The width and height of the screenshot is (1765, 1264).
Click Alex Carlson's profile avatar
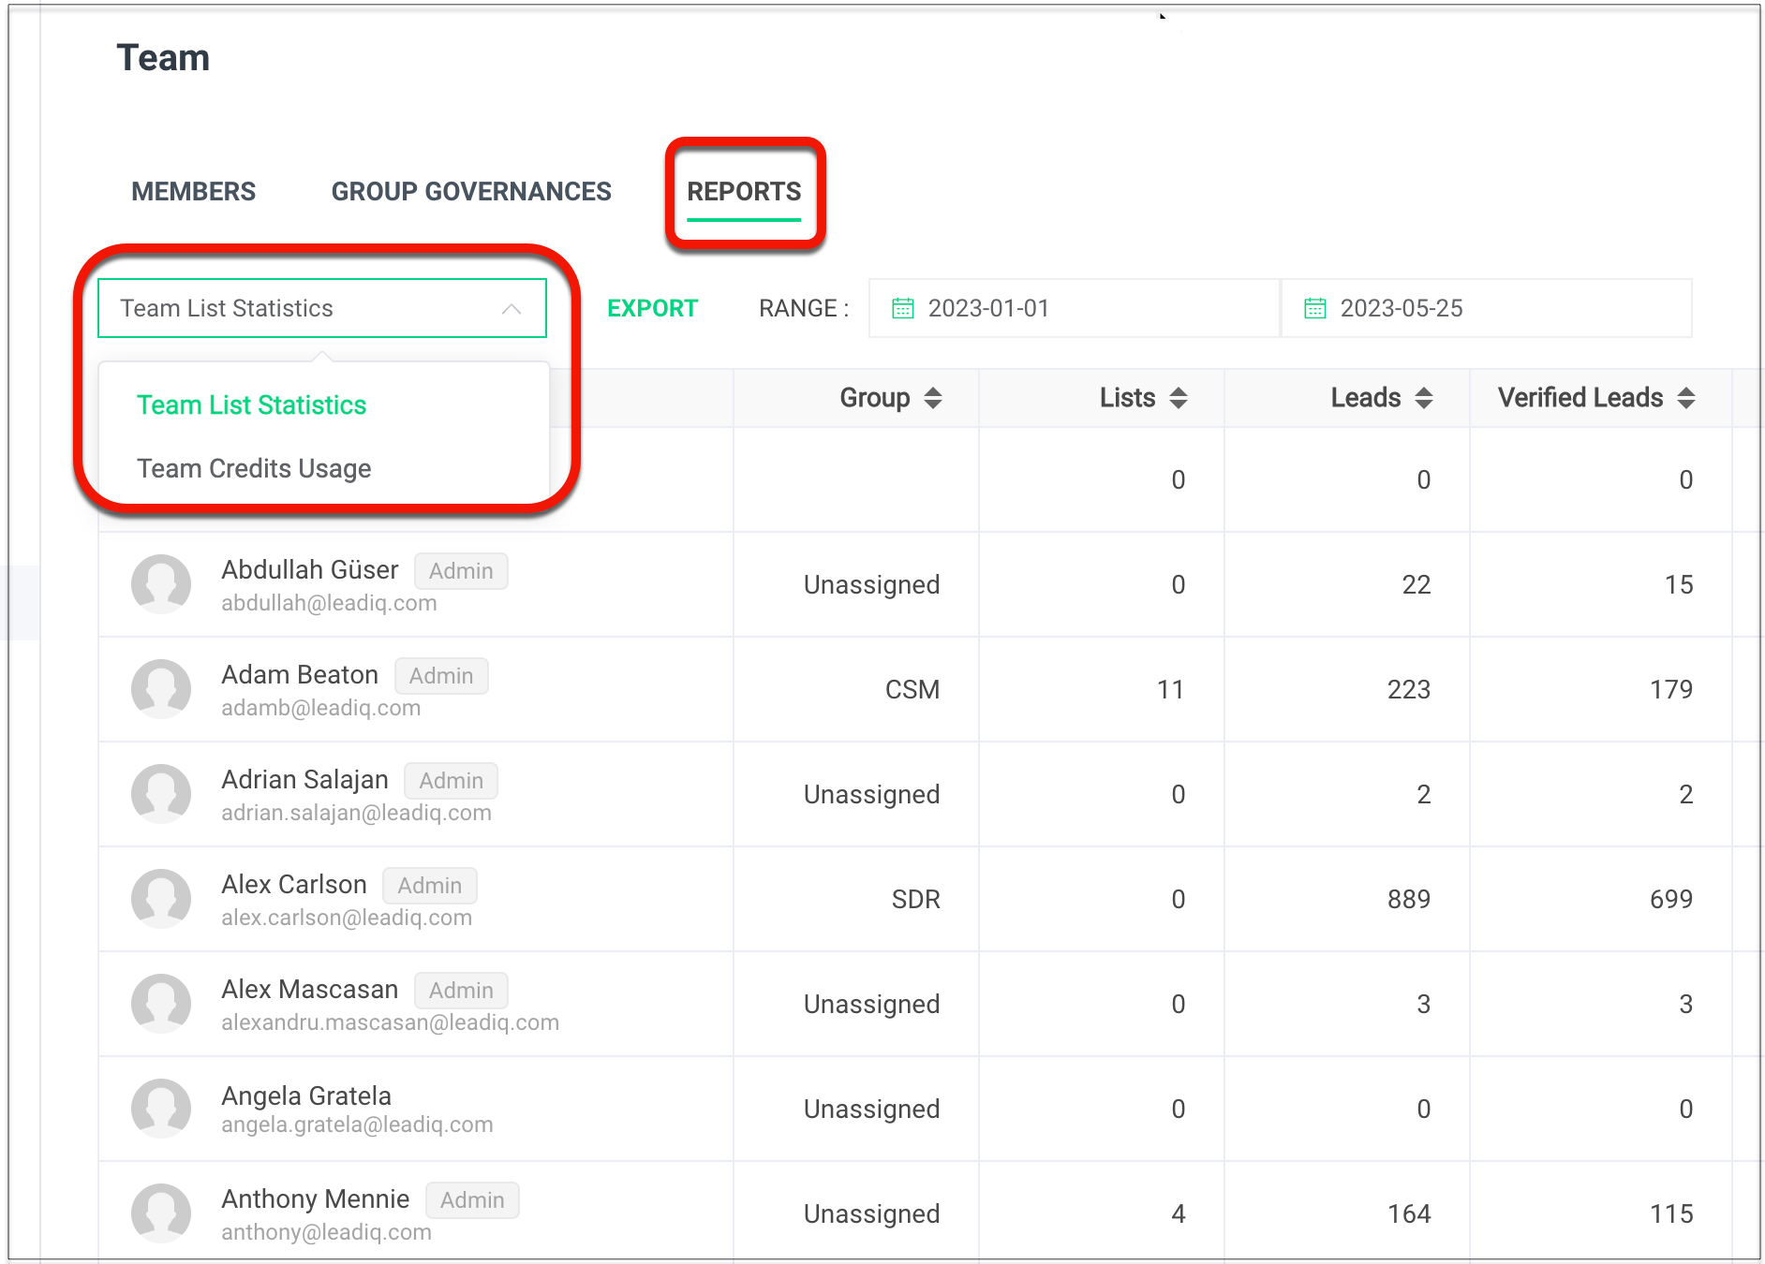161,899
